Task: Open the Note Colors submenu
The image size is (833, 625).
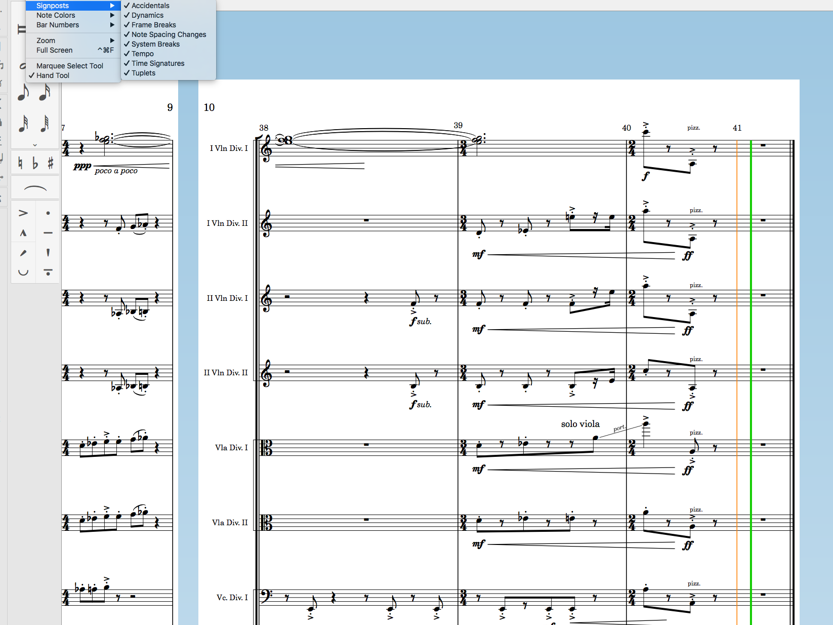Action: click(73, 15)
